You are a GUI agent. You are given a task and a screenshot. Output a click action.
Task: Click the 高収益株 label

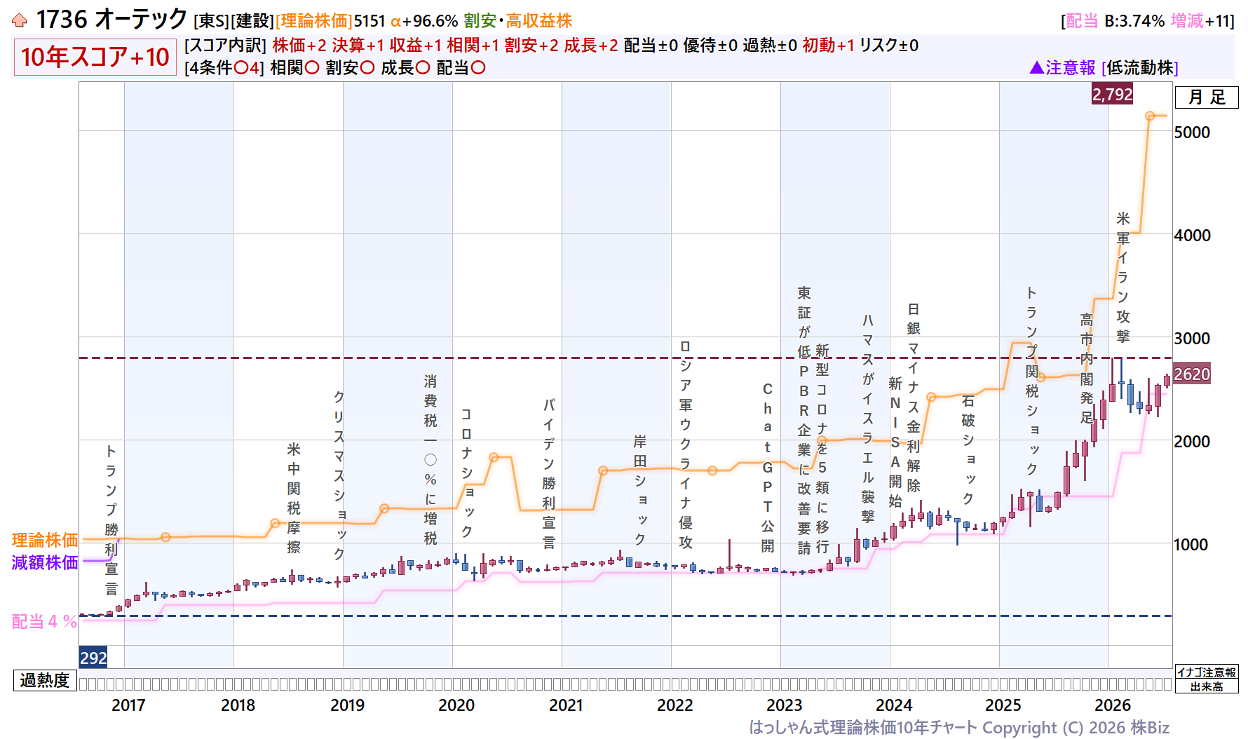pos(539,21)
